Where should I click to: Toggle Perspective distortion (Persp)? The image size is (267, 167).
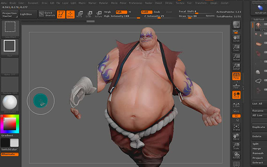point(237,76)
